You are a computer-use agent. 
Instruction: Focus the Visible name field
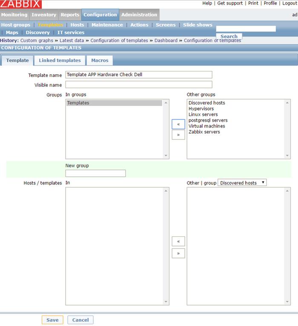tap(138, 85)
